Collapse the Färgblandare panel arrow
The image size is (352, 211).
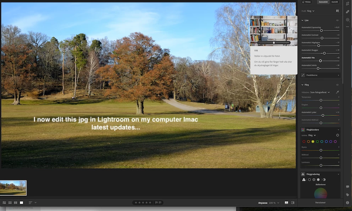(338, 130)
